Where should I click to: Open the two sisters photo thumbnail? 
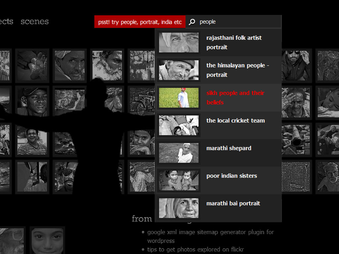point(179,181)
